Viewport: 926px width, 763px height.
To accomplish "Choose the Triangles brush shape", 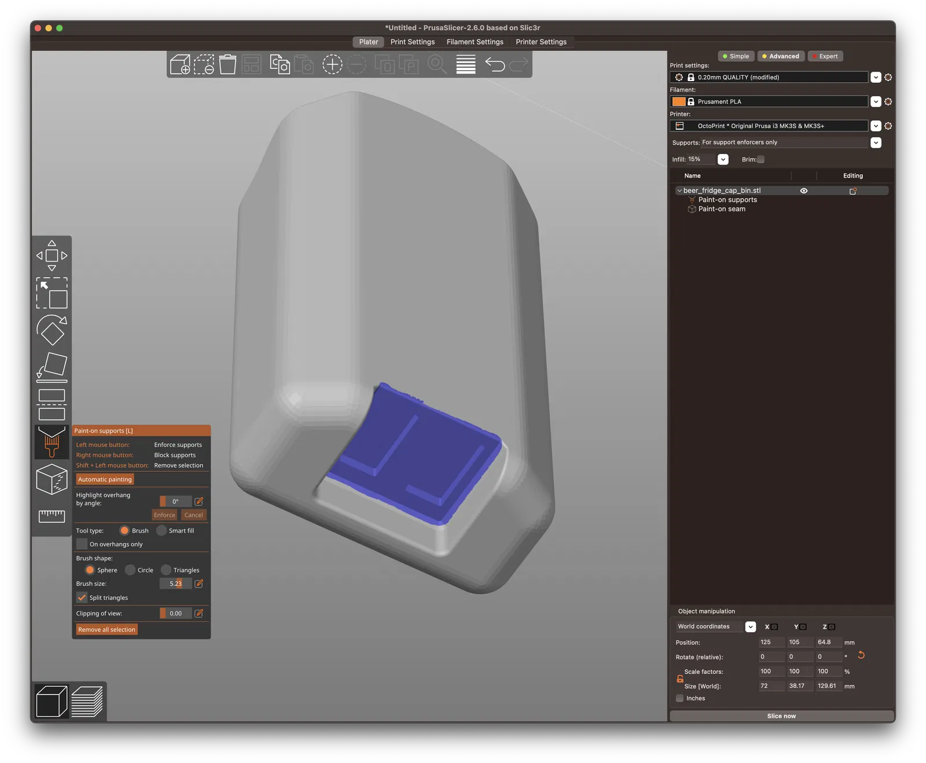I will (x=166, y=570).
